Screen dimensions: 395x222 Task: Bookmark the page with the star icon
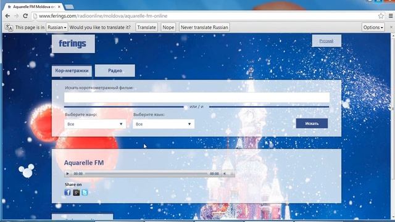click(x=381, y=16)
